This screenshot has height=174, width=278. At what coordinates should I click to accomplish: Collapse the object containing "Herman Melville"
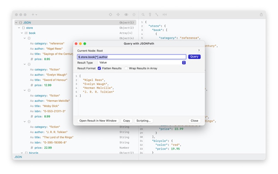25,90
